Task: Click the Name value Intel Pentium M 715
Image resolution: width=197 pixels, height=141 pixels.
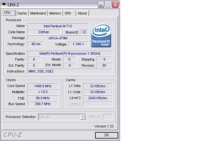Action: pos(58,26)
